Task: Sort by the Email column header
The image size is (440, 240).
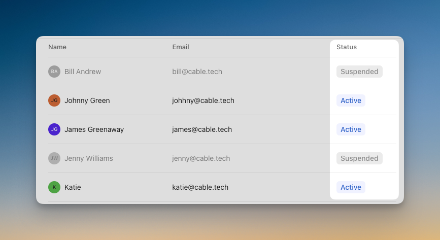Action: (181, 47)
